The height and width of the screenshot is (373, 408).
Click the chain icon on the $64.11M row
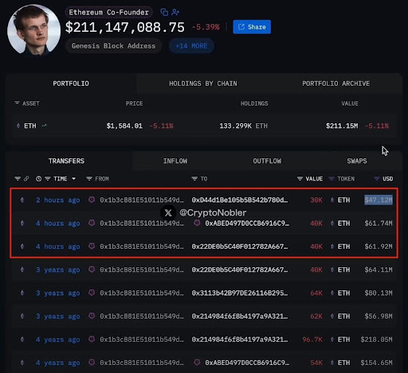tap(22, 270)
